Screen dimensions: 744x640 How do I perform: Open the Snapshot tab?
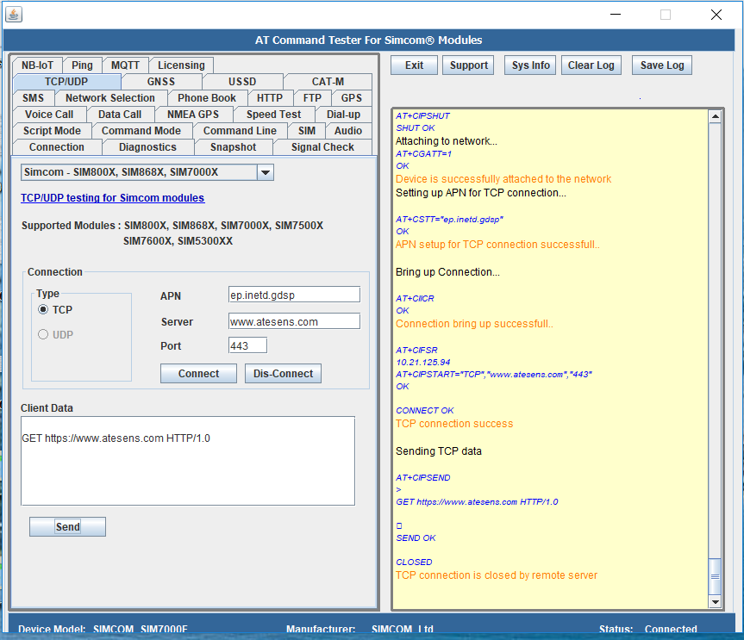point(234,147)
